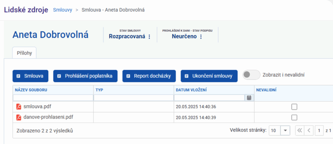Image resolution: width=333 pixels, height=144 pixels.
Task: Go to the first page of results
Action: [299, 130]
